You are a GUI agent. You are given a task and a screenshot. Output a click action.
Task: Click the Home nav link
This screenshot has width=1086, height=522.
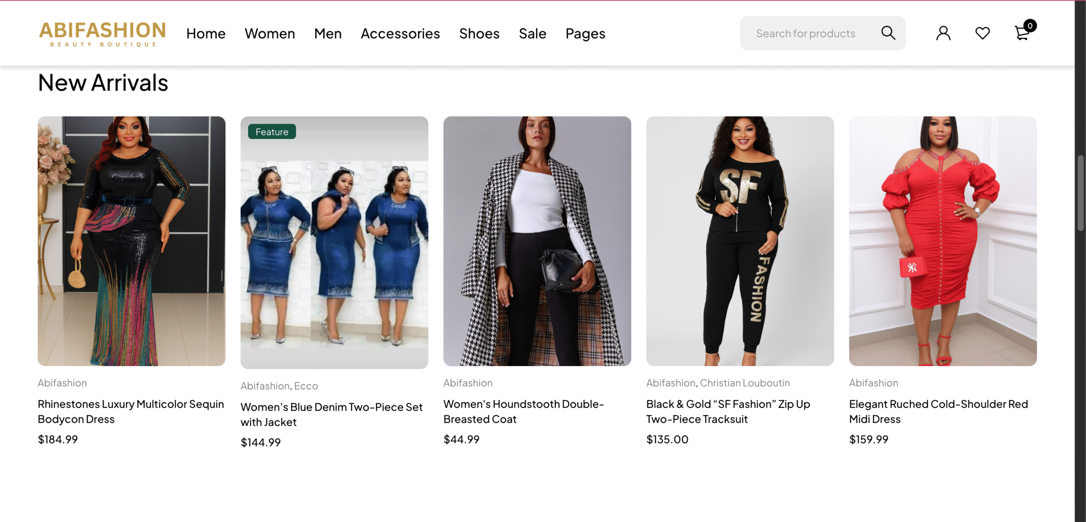[206, 33]
